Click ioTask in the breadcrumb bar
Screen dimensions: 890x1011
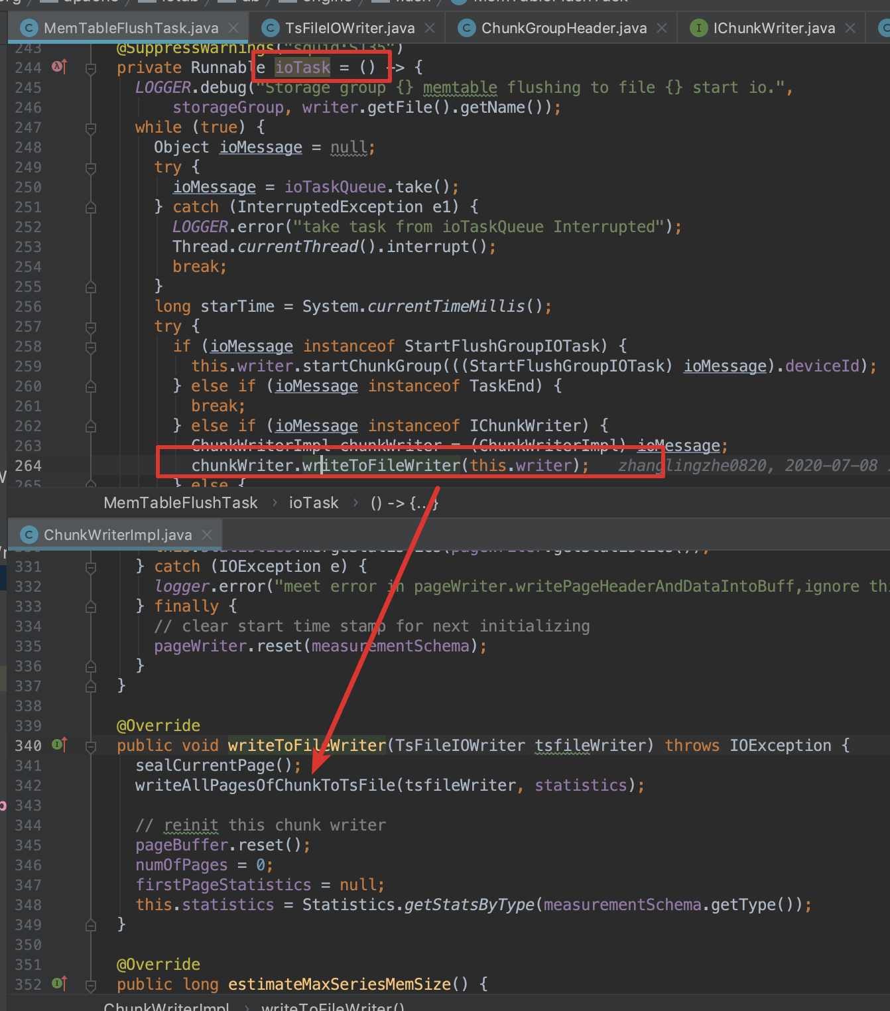tap(314, 503)
